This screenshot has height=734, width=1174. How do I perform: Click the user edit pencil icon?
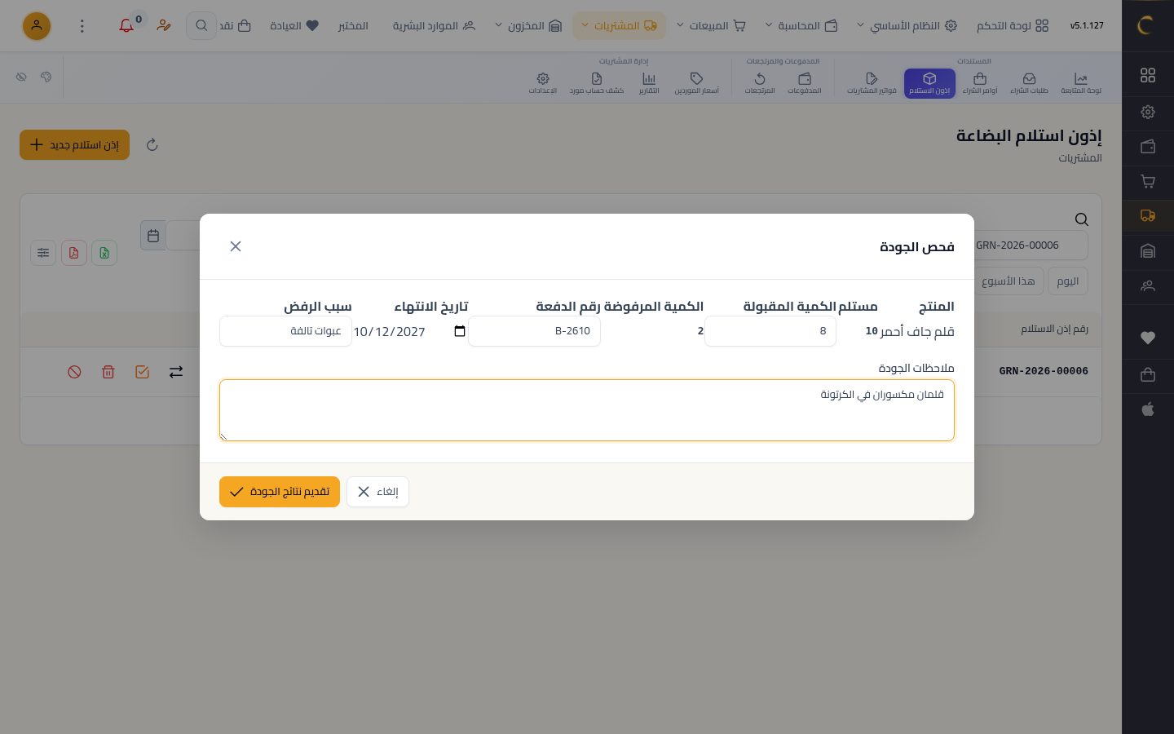coord(164,26)
